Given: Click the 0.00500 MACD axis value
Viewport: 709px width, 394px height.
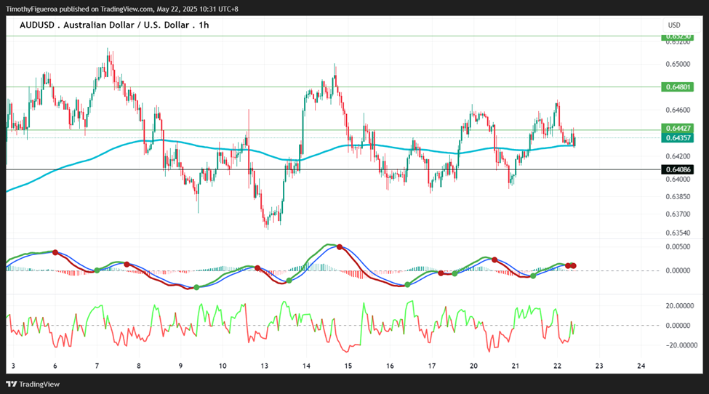Looking at the screenshot, I should [678, 246].
